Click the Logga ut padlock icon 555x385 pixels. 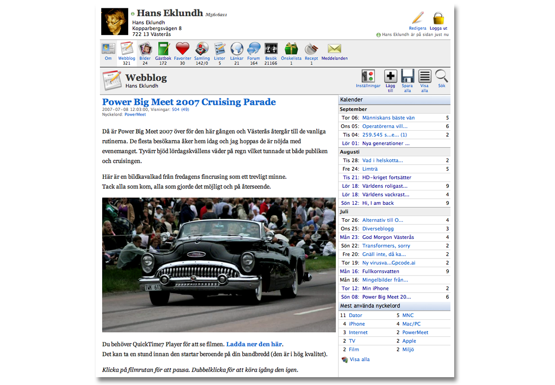tap(438, 18)
